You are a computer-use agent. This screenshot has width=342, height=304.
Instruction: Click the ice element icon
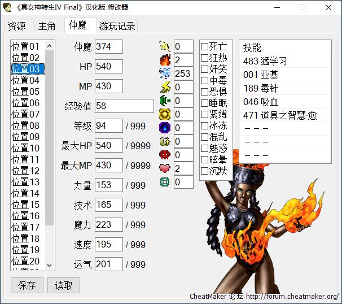click(165, 73)
